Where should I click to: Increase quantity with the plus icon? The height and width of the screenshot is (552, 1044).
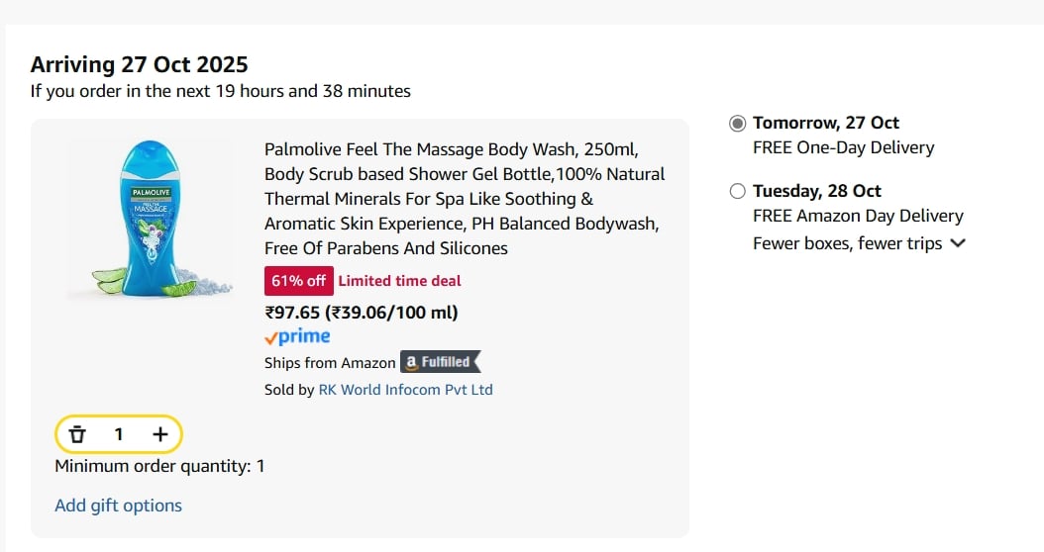point(160,434)
